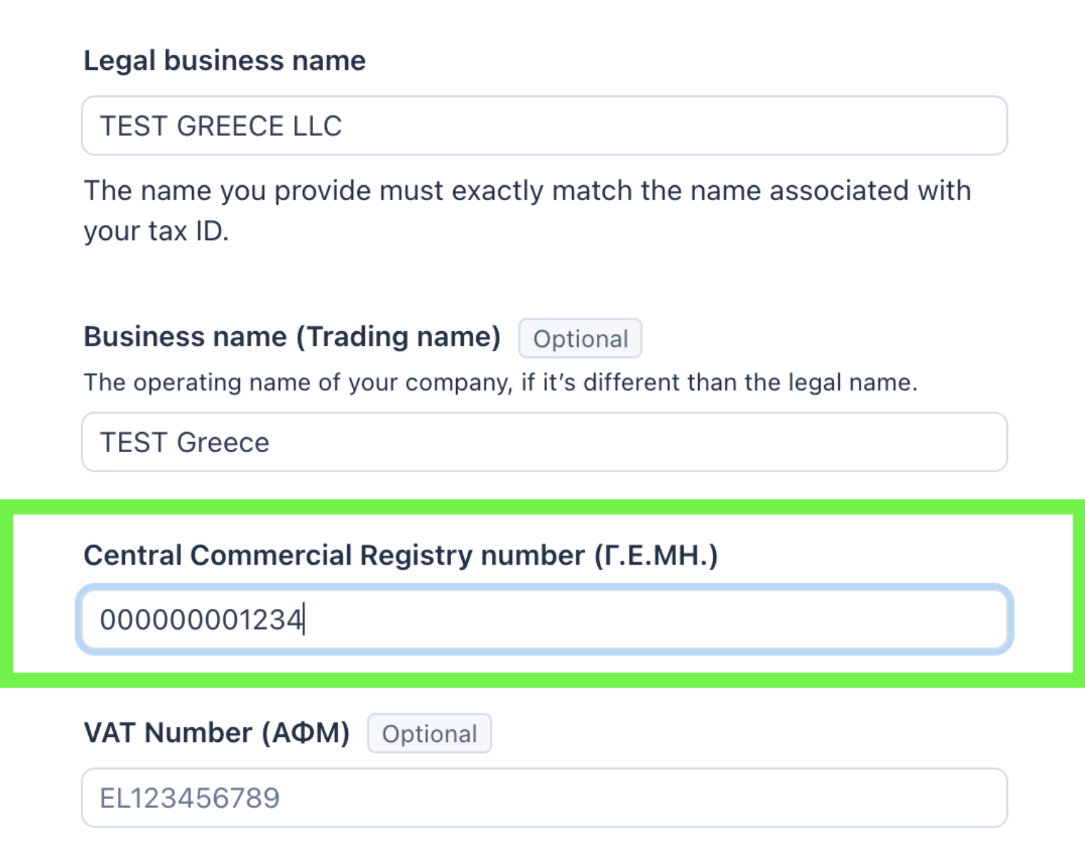
Task: Click the Optional badge beside Trading name
Action: click(580, 339)
